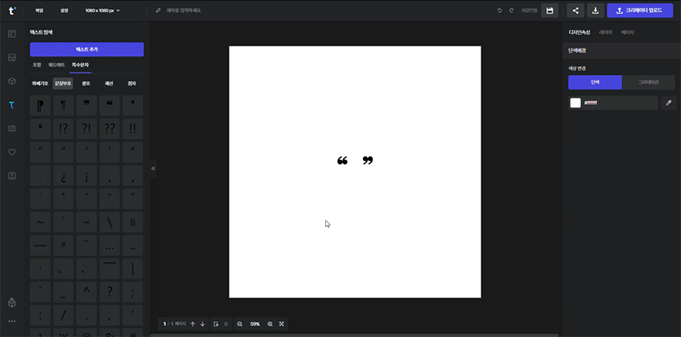This screenshot has height=337, width=681.
Task: Select the 문장부호 punctuation category
Action: coord(63,83)
